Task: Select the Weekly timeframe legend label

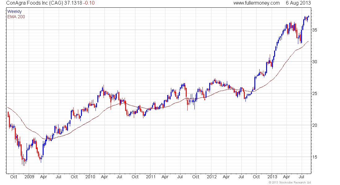Action: coord(15,11)
